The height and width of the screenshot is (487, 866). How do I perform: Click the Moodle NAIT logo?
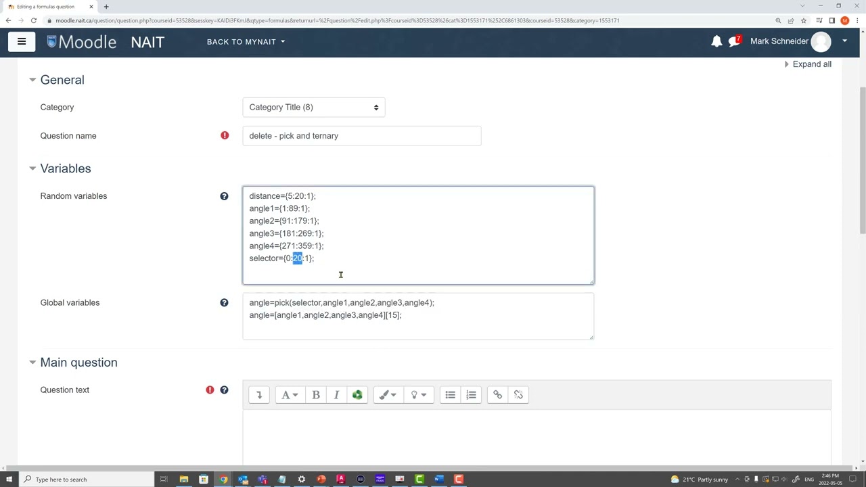pos(106,42)
